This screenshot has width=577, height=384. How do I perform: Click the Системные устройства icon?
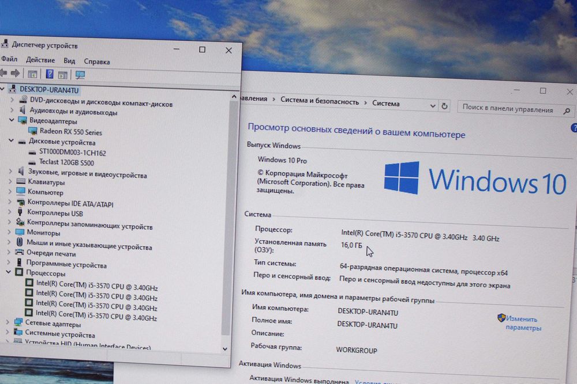(x=18, y=332)
